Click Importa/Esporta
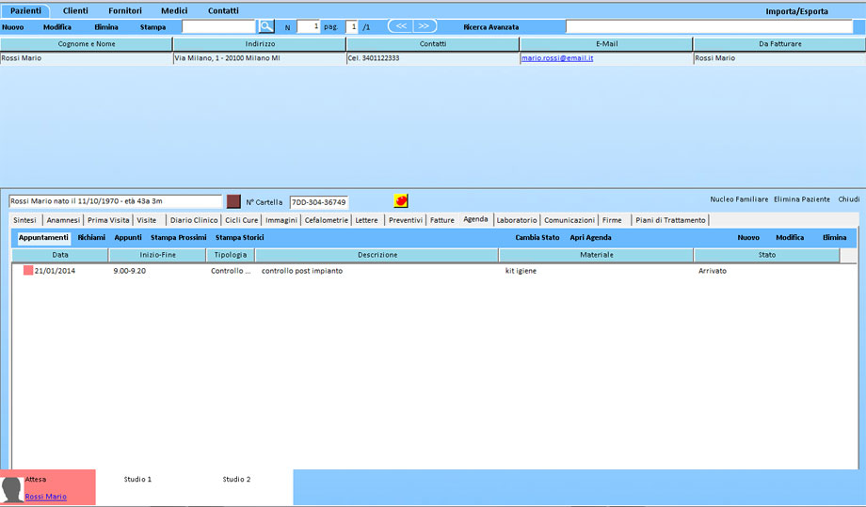Screen dimensions: 866x507 point(796,11)
